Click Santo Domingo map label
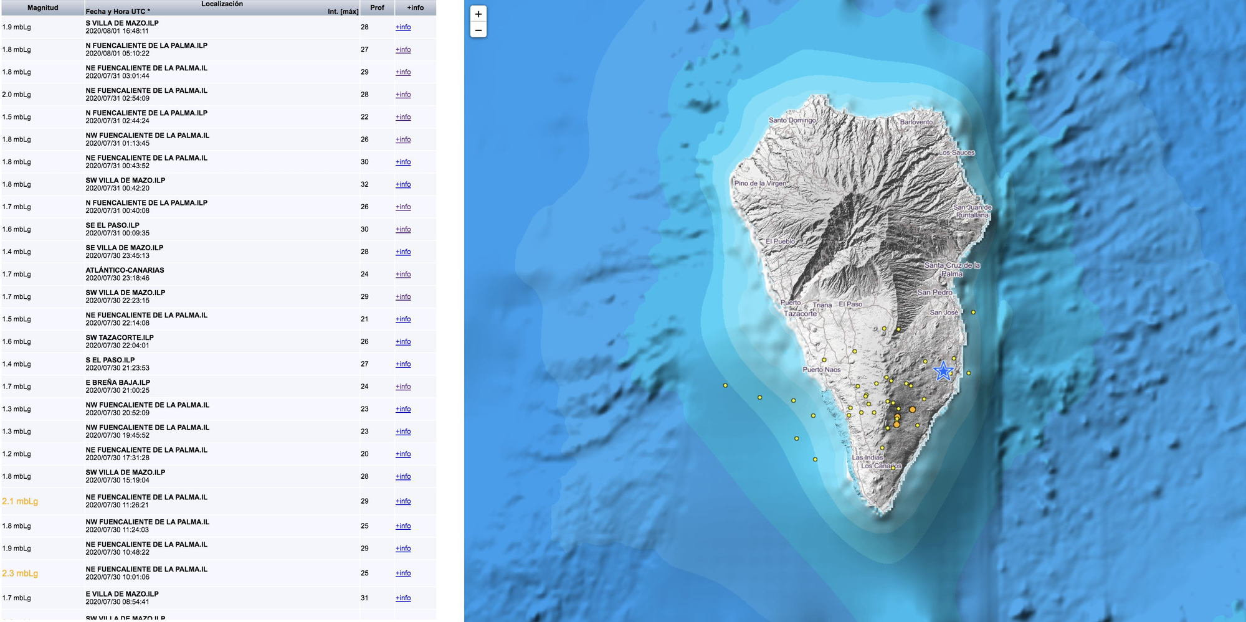 coord(792,120)
